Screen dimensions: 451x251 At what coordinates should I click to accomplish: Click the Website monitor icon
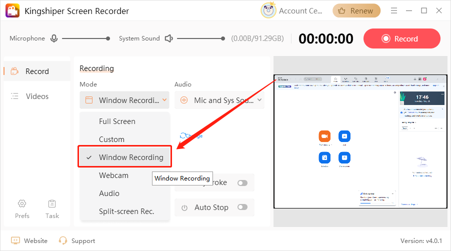click(15, 240)
